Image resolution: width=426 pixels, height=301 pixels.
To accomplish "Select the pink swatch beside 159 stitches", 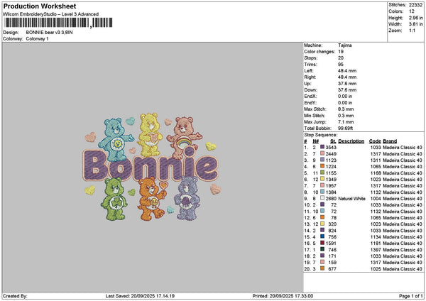I will (322, 262).
